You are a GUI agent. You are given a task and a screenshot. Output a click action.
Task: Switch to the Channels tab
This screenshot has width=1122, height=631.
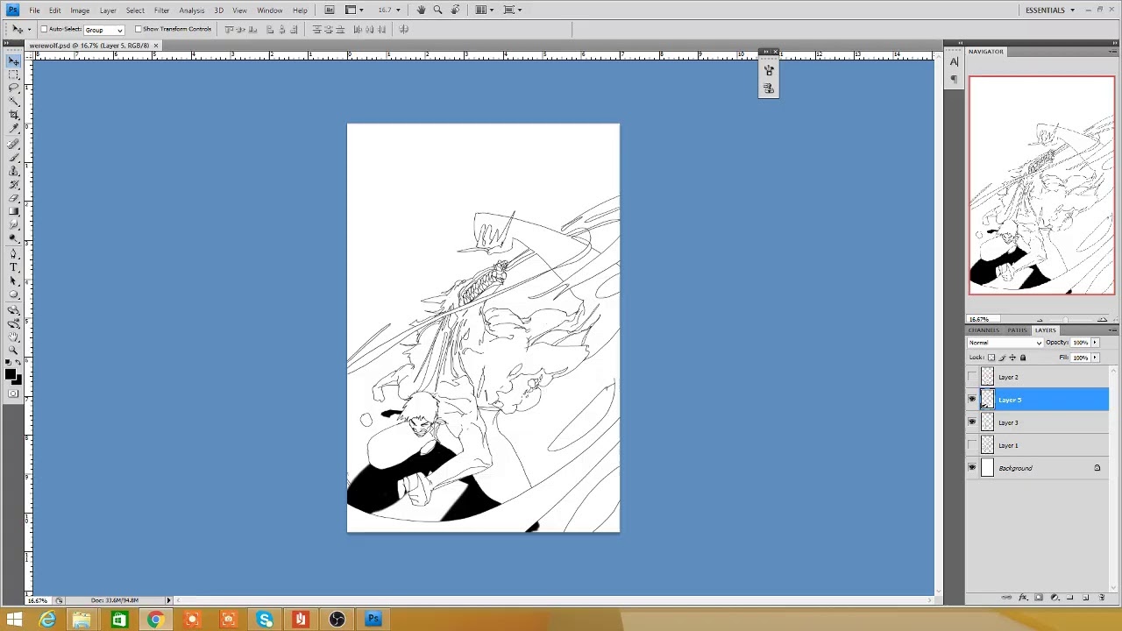(984, 330)
